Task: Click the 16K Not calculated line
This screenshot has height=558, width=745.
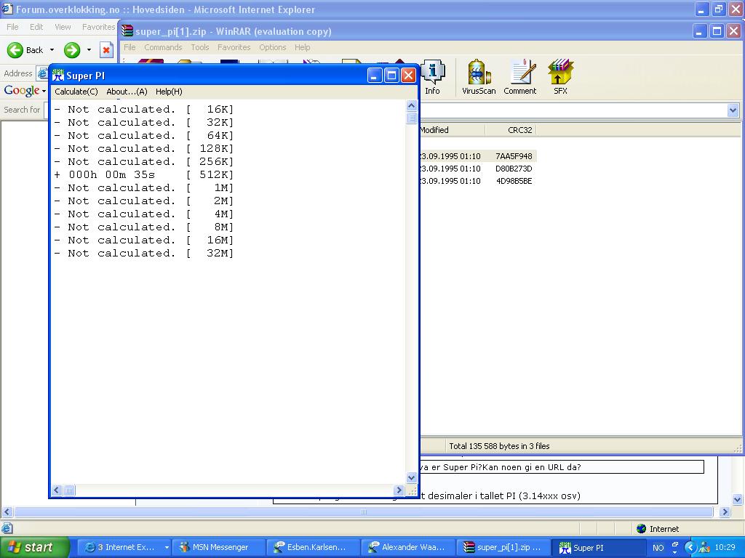Action: coord(143,109)
